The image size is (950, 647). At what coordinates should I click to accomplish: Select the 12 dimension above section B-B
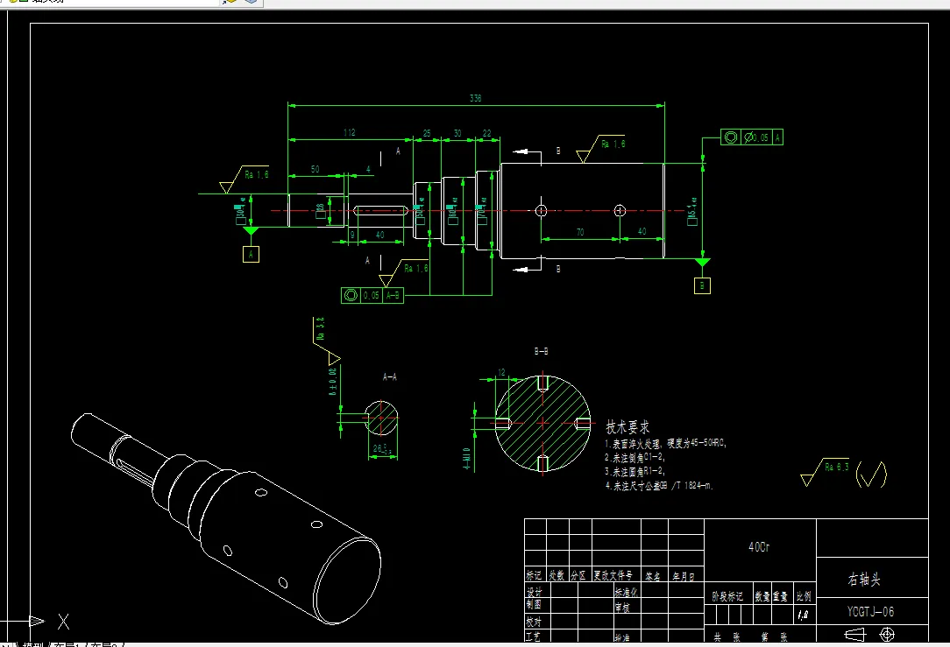coord(501,373)
